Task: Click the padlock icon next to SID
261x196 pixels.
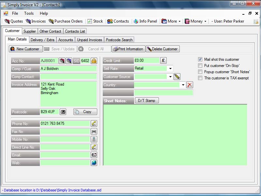Action: point(94,61)
